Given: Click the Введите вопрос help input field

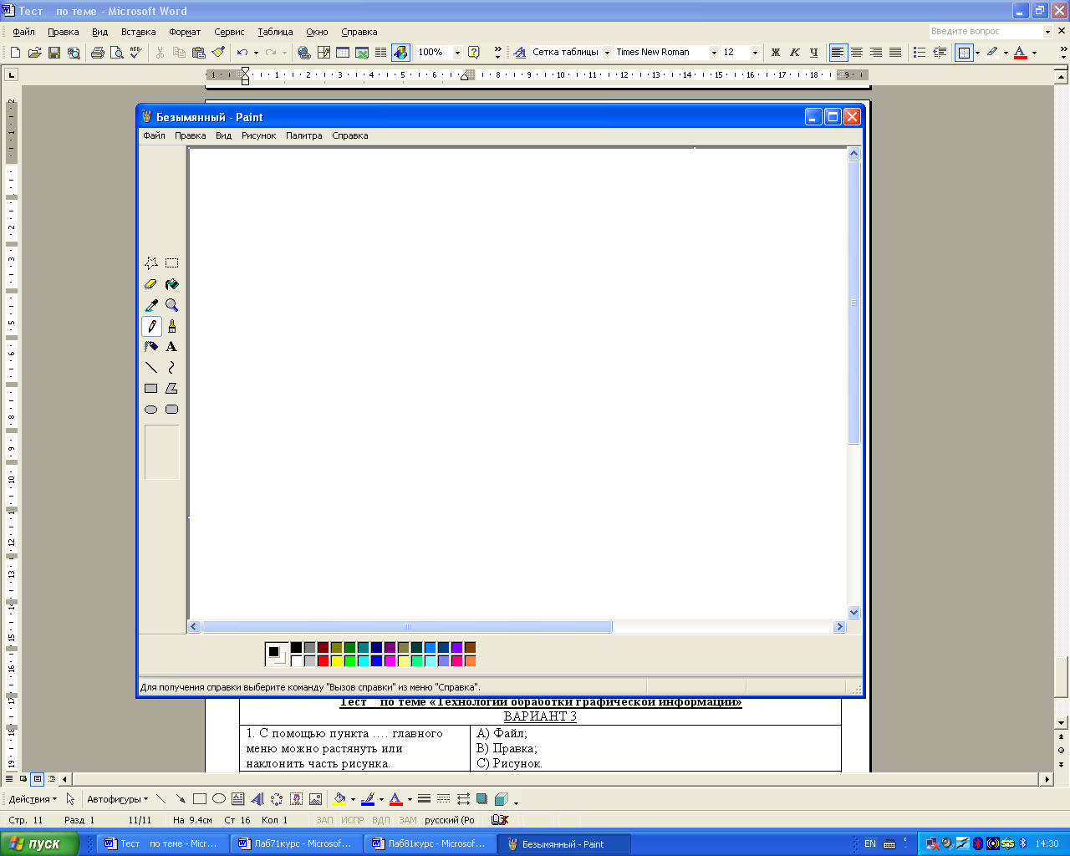Looking at the screenshot, I should pyautogui.click(x=985, y=31).
